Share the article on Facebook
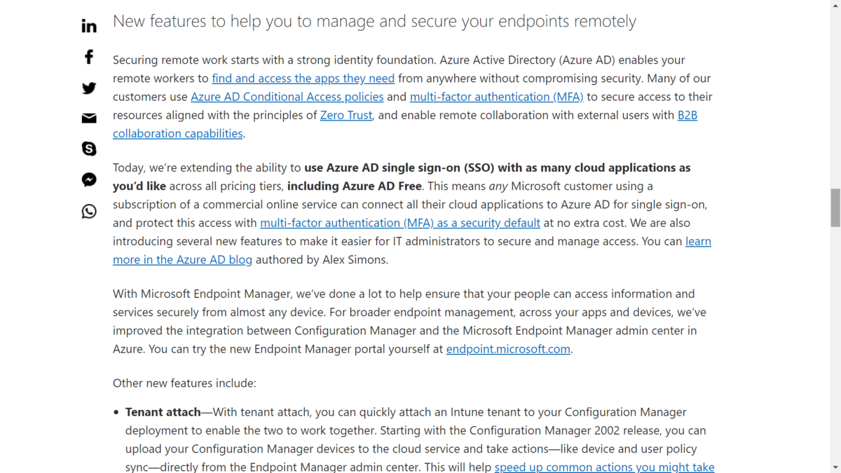 point(89,57)
